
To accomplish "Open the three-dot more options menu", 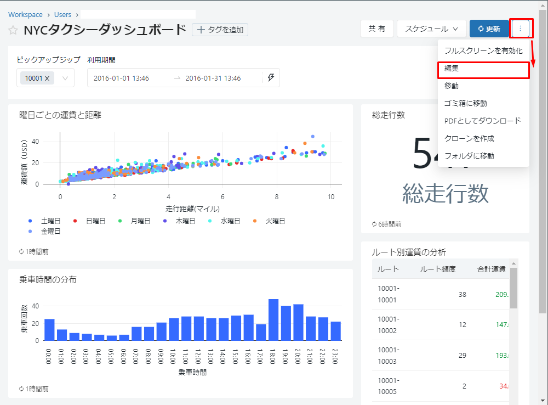I will click(520, 29).
